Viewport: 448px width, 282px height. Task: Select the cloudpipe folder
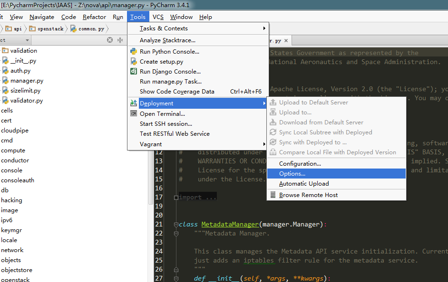coord(15,130)
